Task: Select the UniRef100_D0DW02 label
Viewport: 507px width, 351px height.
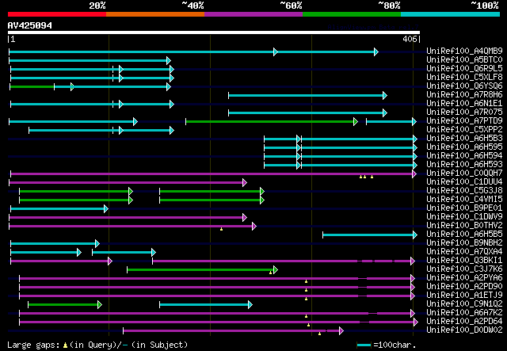Action: tap(464, 330)
